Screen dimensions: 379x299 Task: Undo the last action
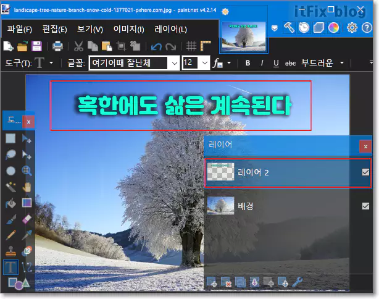tap(156, 46)
